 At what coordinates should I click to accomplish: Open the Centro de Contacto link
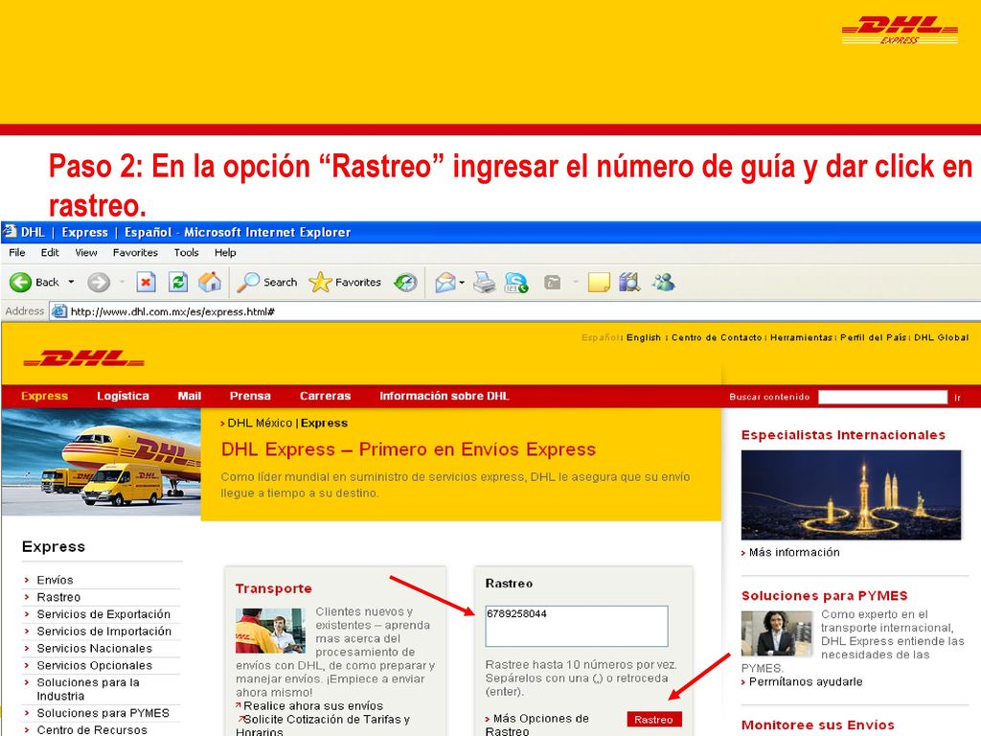pos(717,337)
